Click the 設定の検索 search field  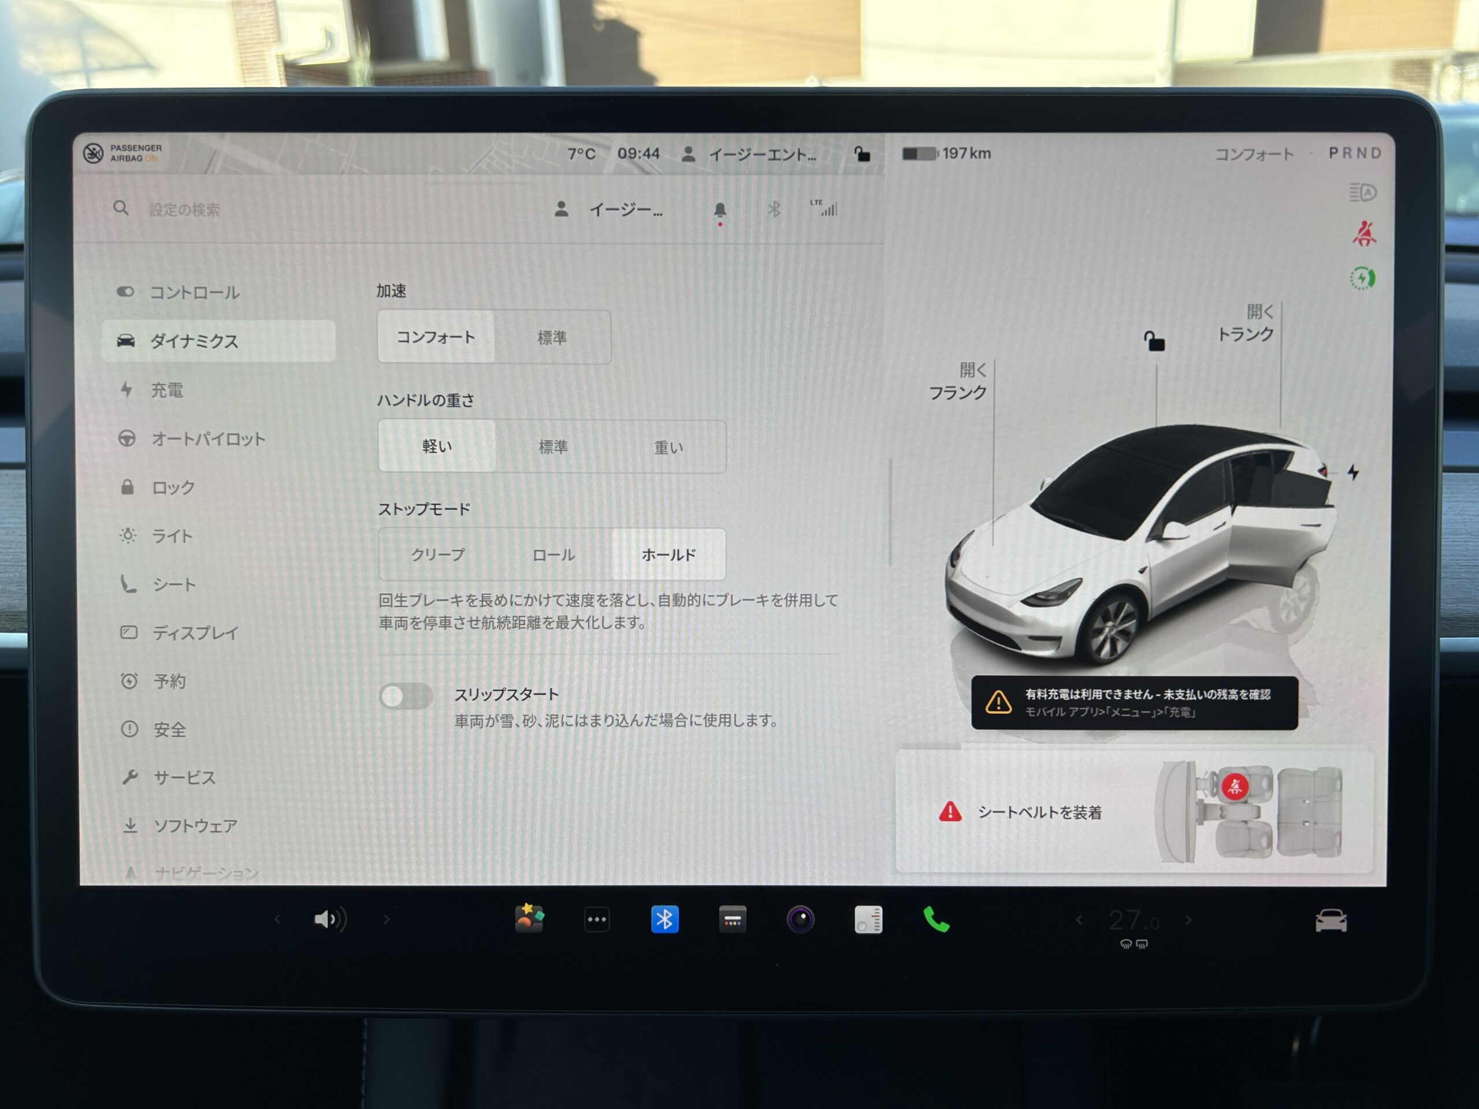[x=184, y=210]
